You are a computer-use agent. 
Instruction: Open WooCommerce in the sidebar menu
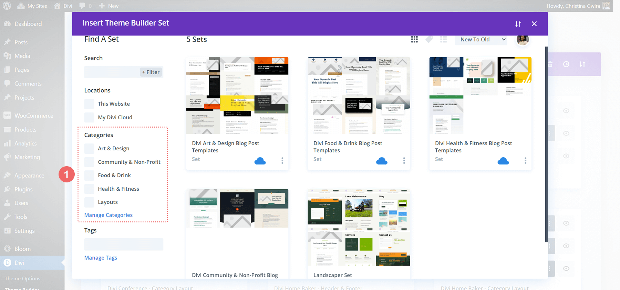(x=33, y=116)
